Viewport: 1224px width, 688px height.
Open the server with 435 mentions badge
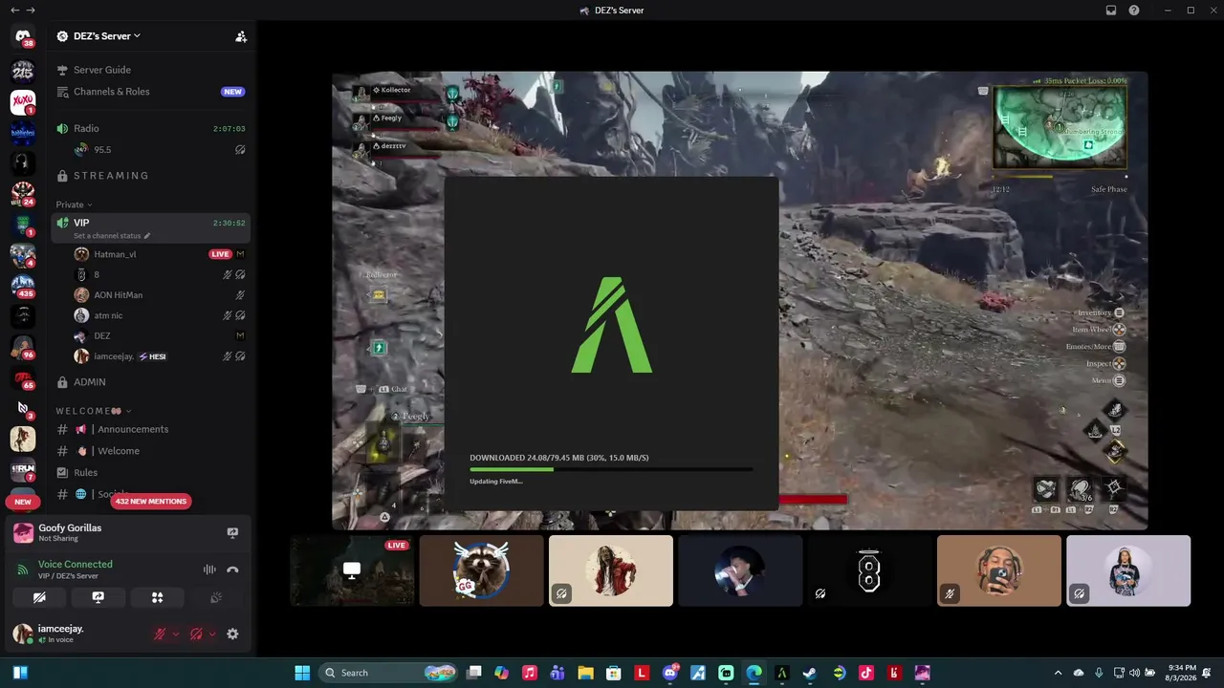point(23,285)
